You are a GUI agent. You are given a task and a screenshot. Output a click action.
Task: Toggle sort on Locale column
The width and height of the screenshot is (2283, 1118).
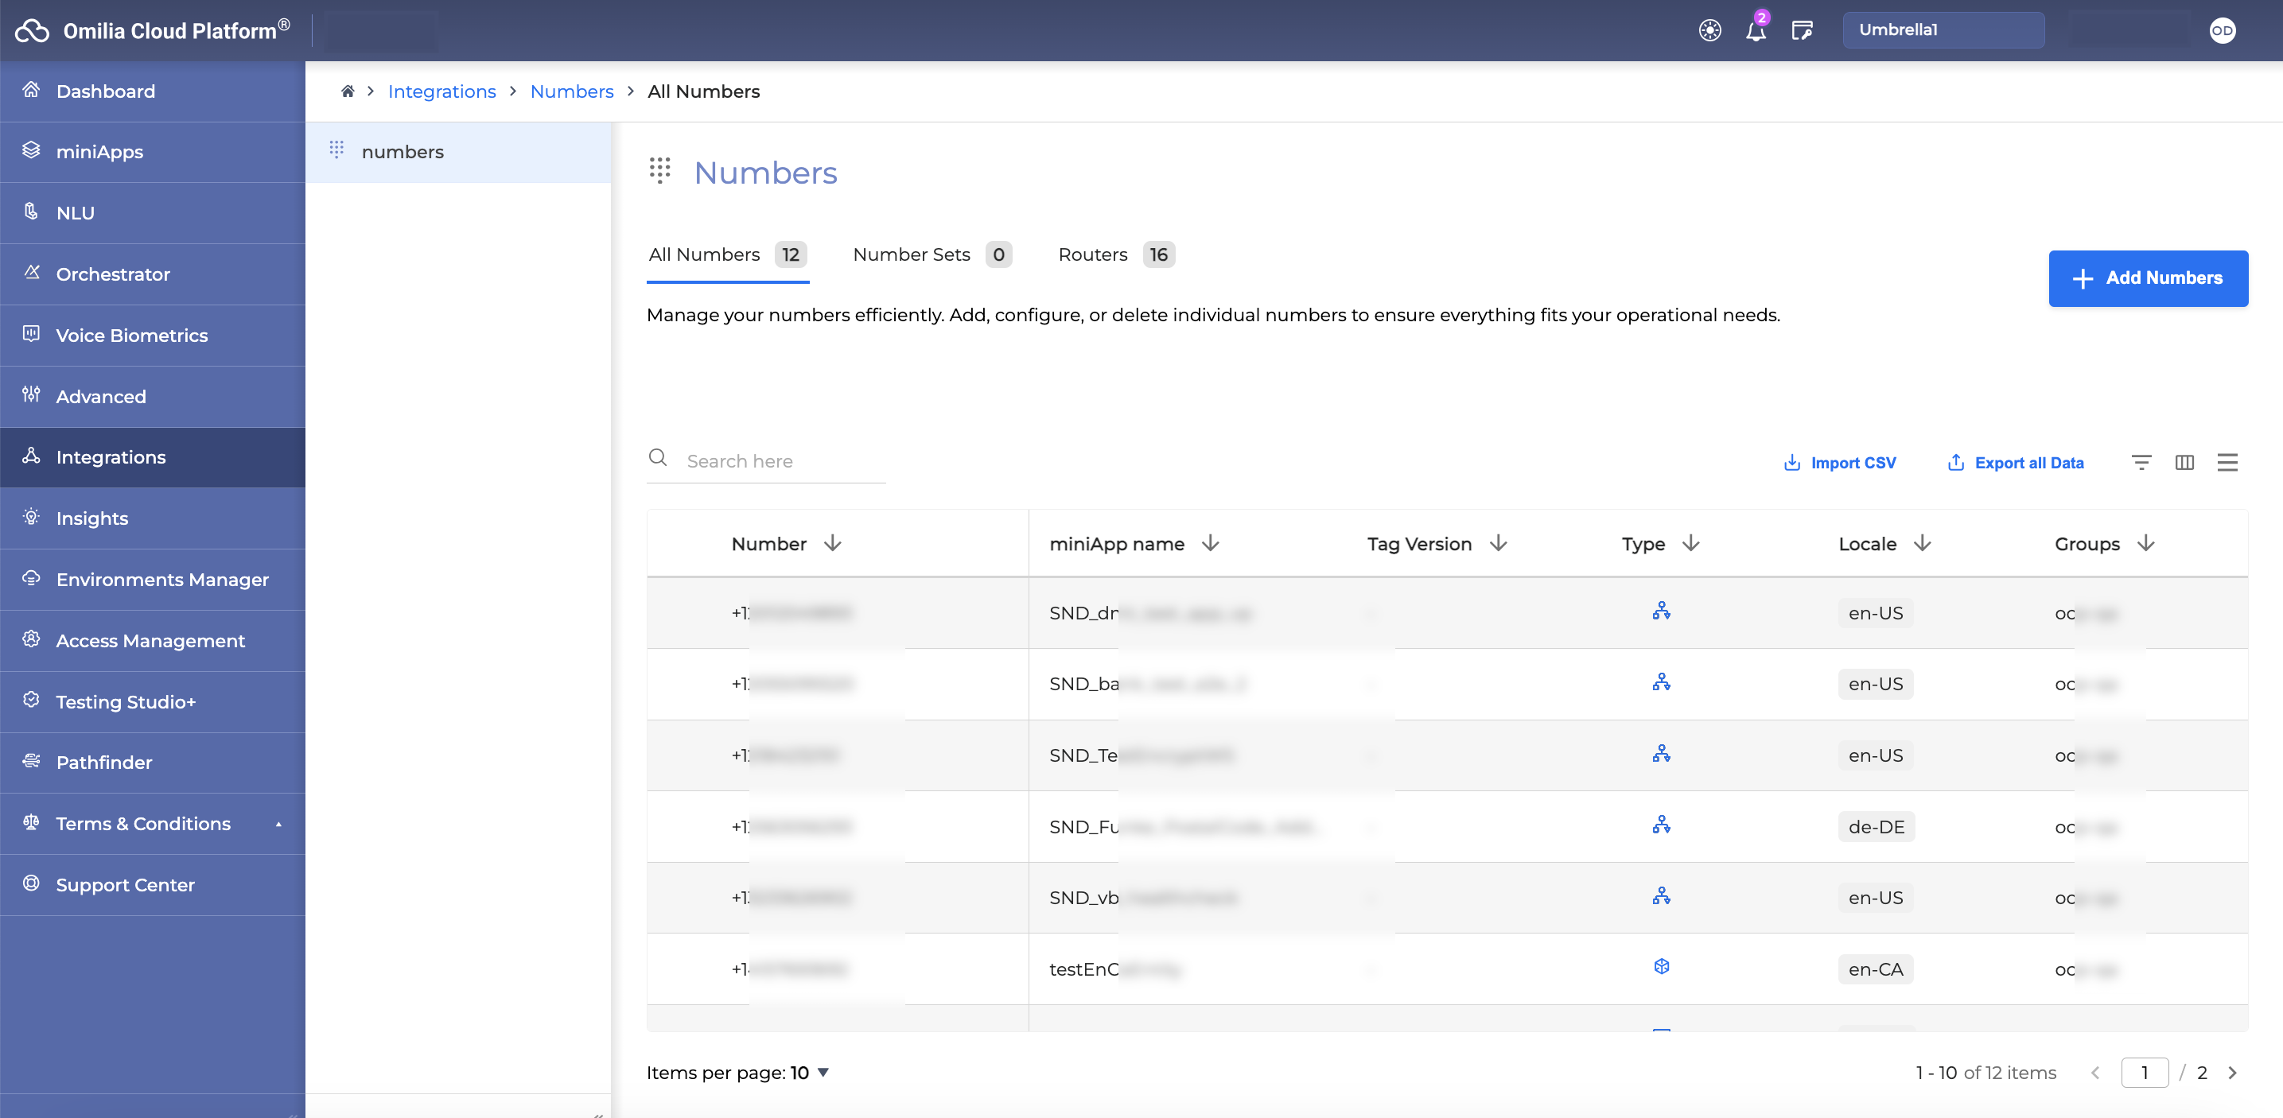pyautogui.click(x=1921, y=543)
